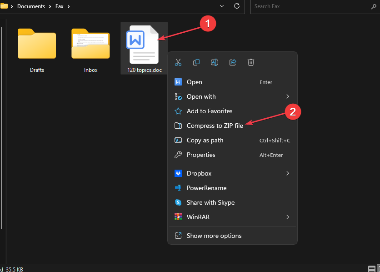380x272 pixels.
Task: Refresh the current folder view
Action: point(236,6)
